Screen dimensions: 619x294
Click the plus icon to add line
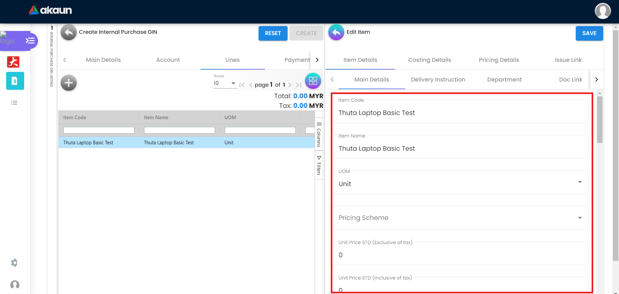click(x=68, y=83)
